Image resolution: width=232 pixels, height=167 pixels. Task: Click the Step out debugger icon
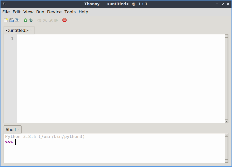click(51, 20)
